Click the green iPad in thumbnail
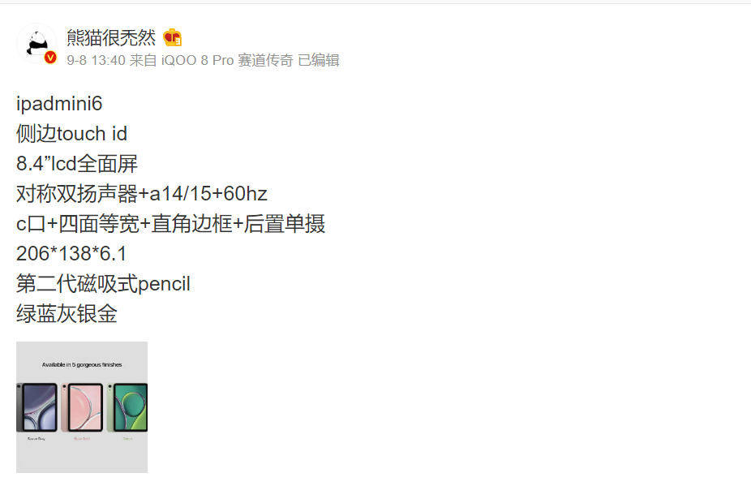 click(x=127, y=407)
